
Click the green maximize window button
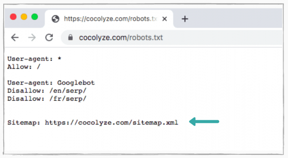(x=35, y=17)
